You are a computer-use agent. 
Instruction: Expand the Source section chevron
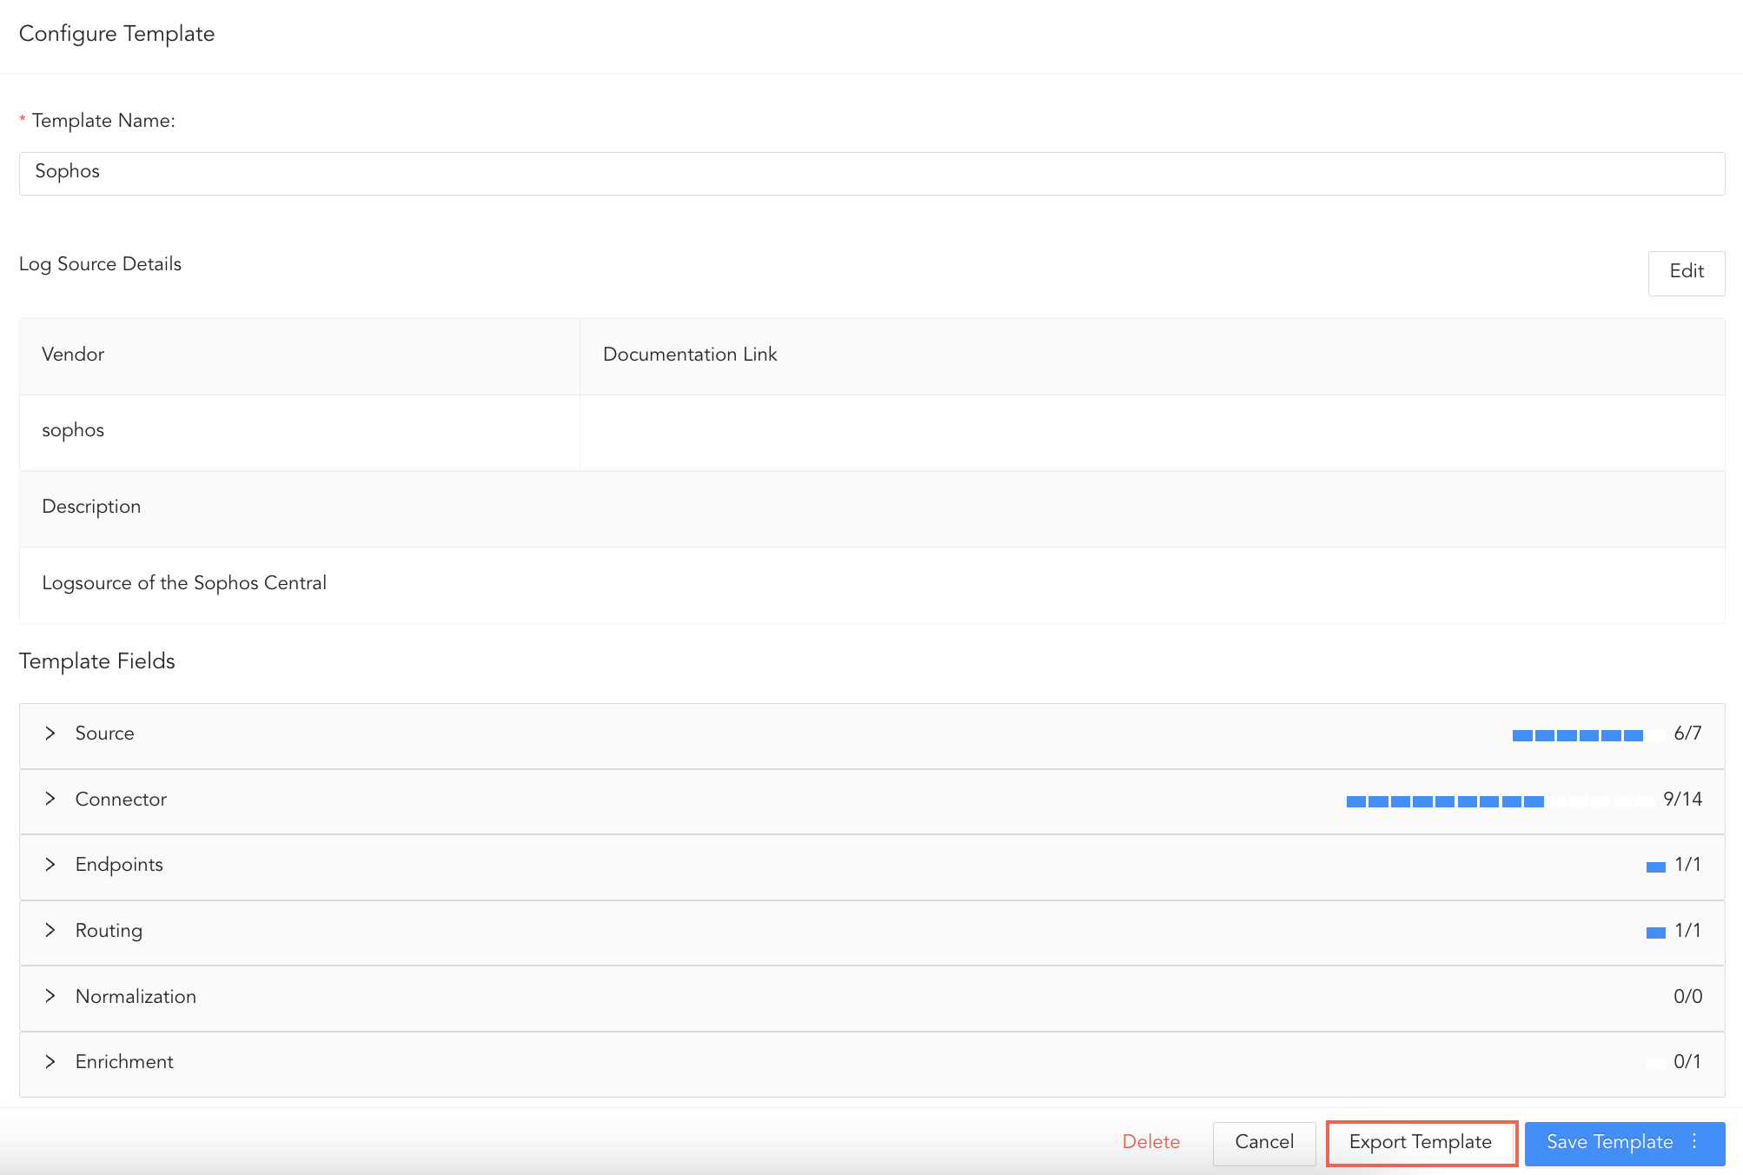(x=50, y=734)
